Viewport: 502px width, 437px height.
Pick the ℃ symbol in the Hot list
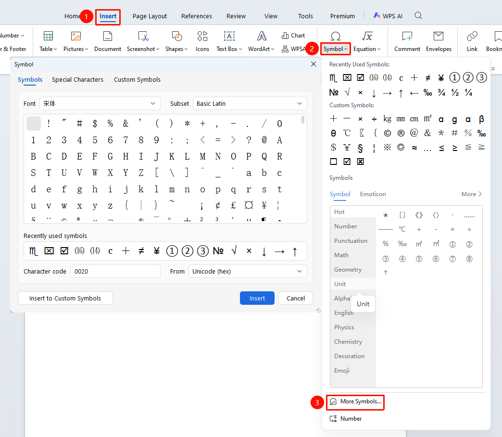click(402, 229)
